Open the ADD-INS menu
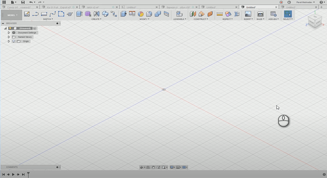This screenshot has height=178, width=327. pos(274,19)
